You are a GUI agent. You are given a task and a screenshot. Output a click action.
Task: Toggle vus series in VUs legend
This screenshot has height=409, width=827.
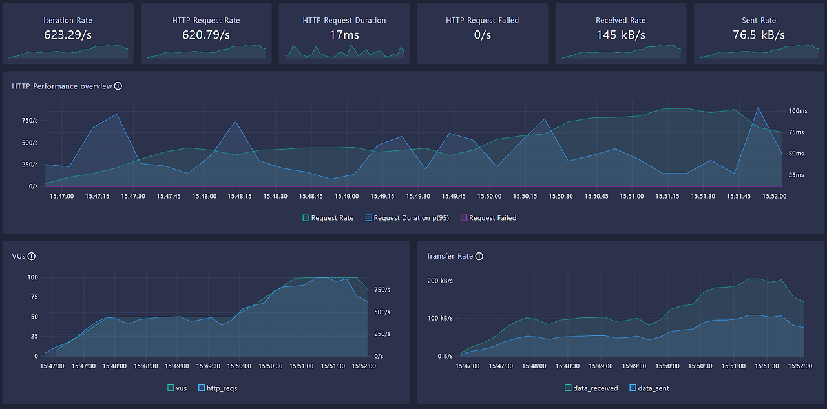[x=177, y=388]
